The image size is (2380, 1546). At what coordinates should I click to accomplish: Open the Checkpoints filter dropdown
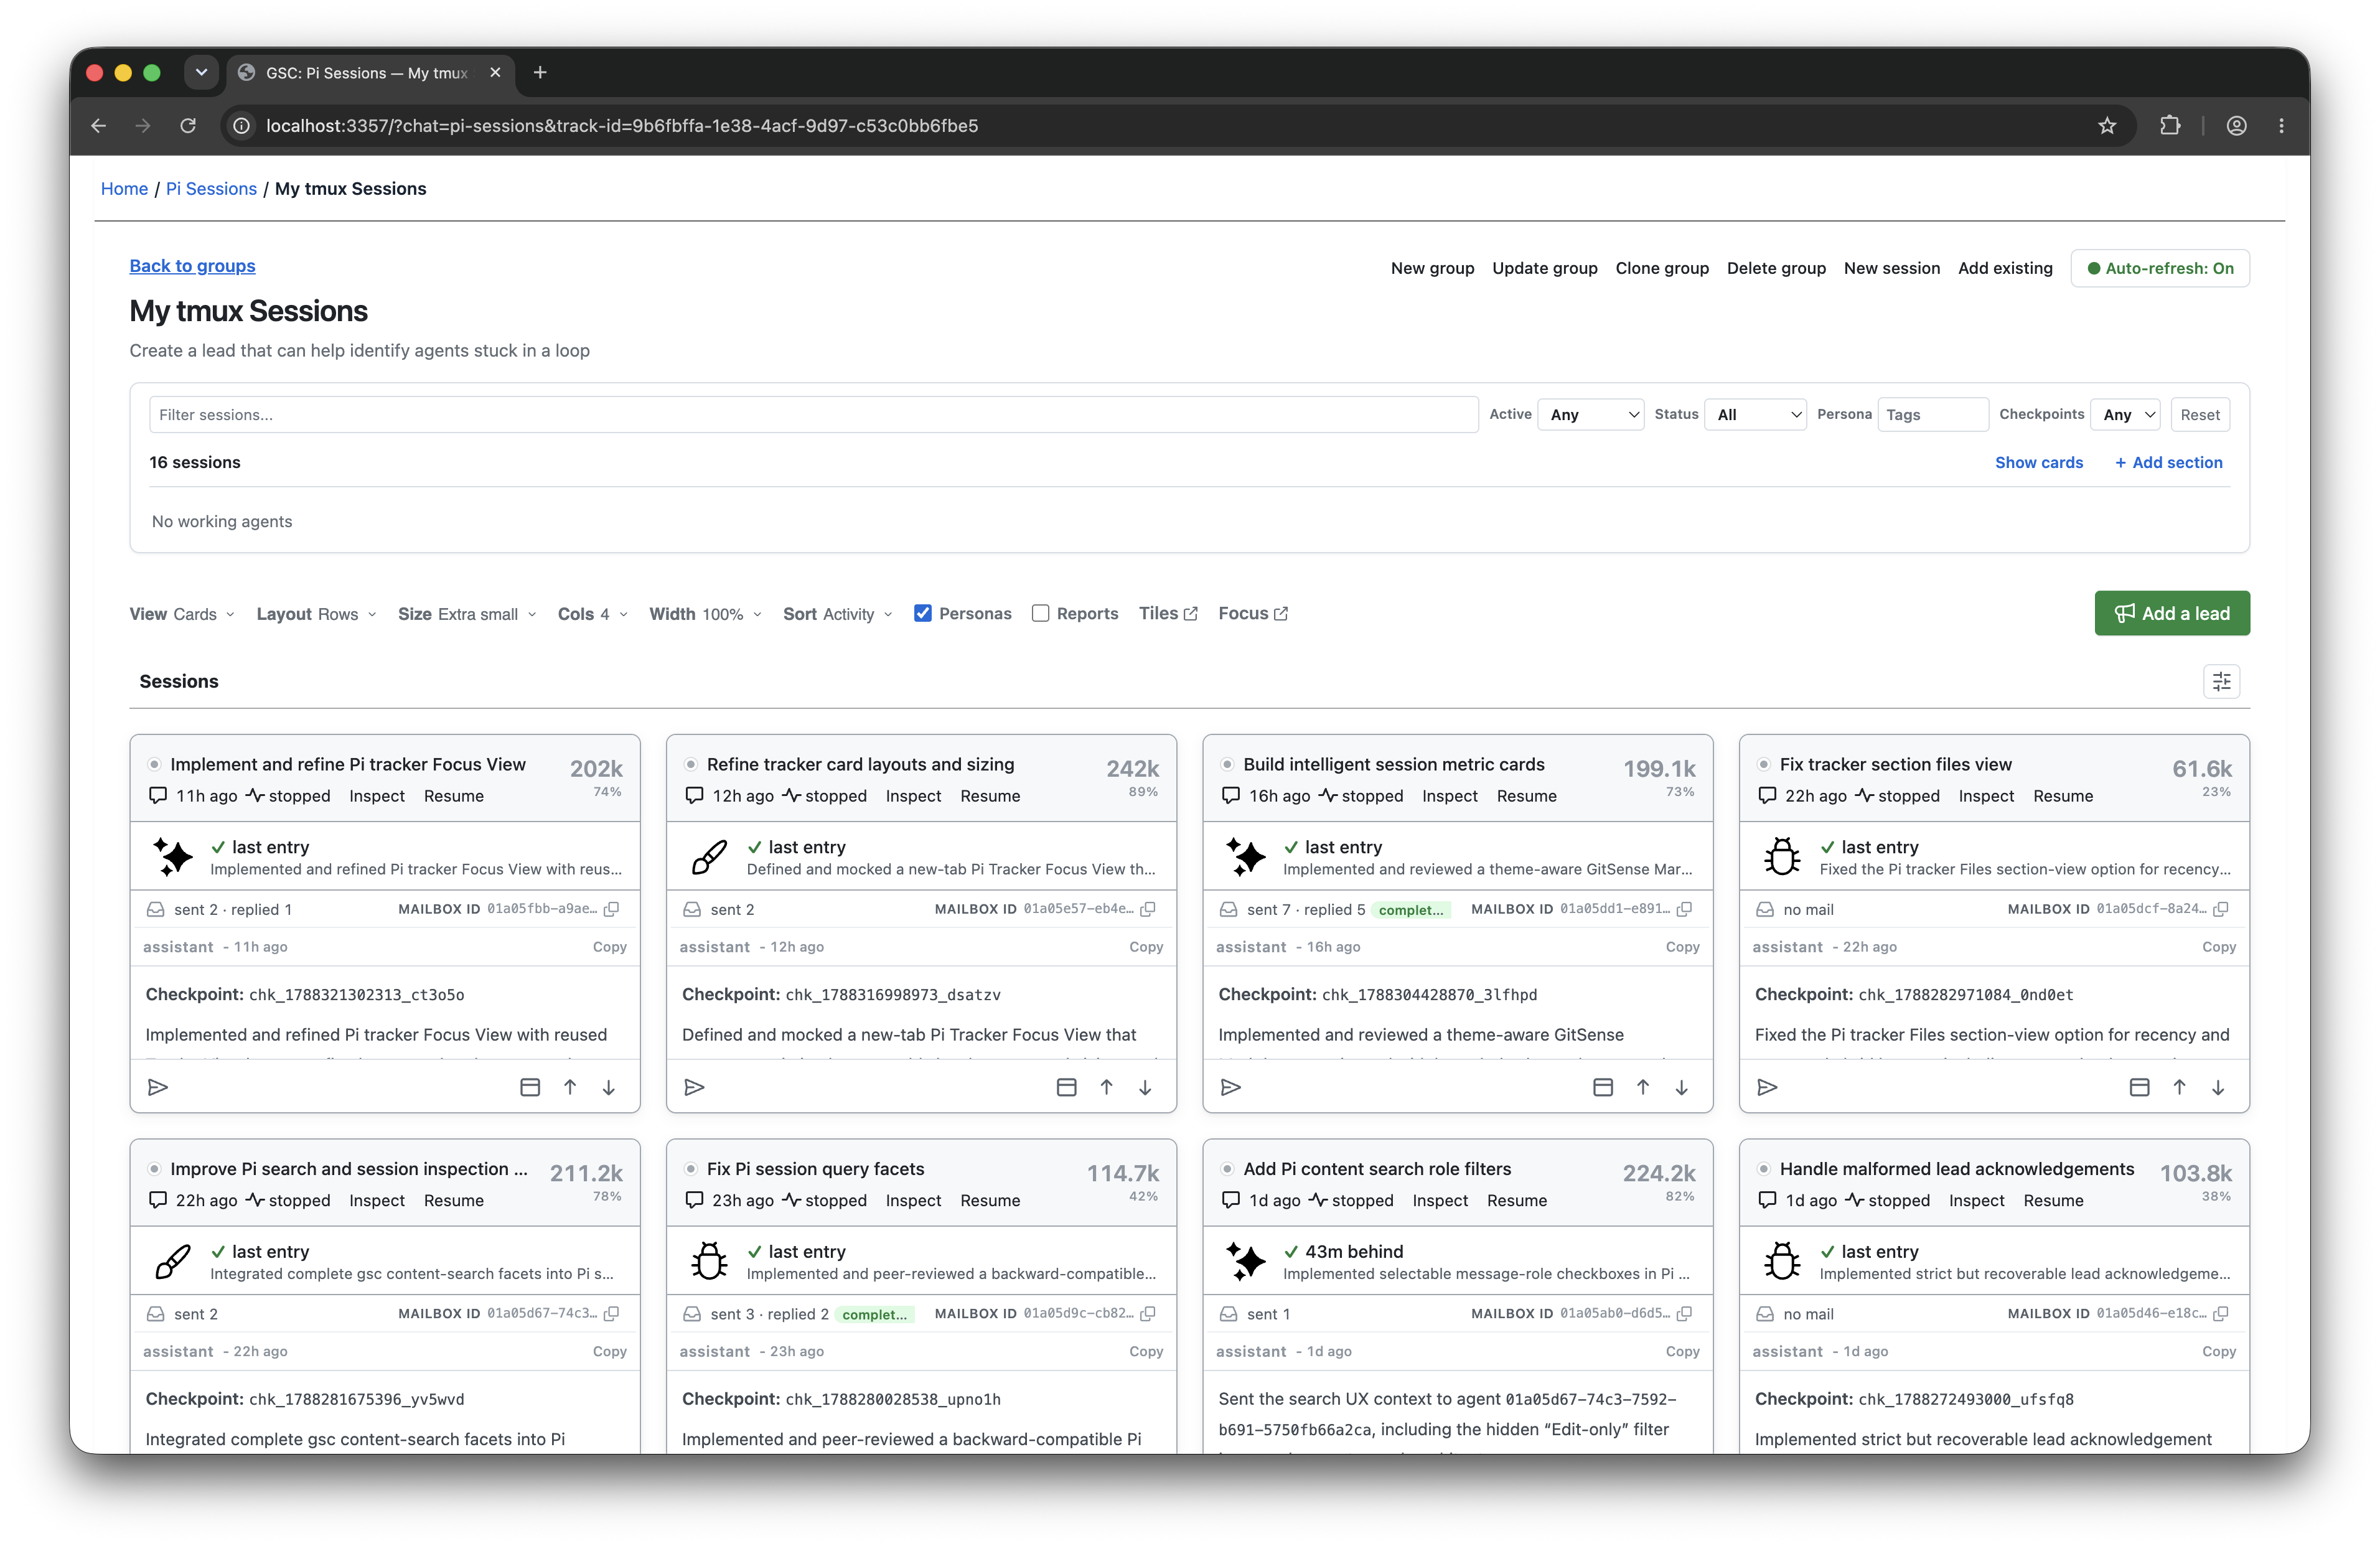2126,414
